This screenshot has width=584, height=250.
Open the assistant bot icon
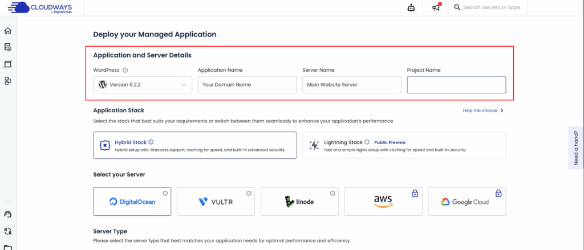[x=411, y=7]
